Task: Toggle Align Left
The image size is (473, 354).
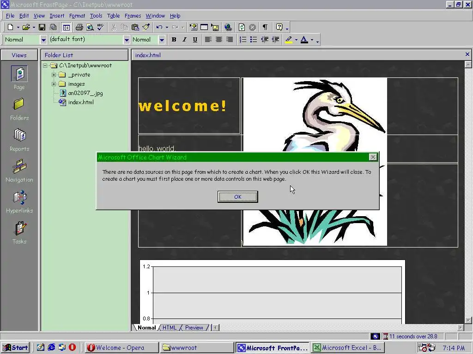Action: pyautogui.click(x=208, y=40)
